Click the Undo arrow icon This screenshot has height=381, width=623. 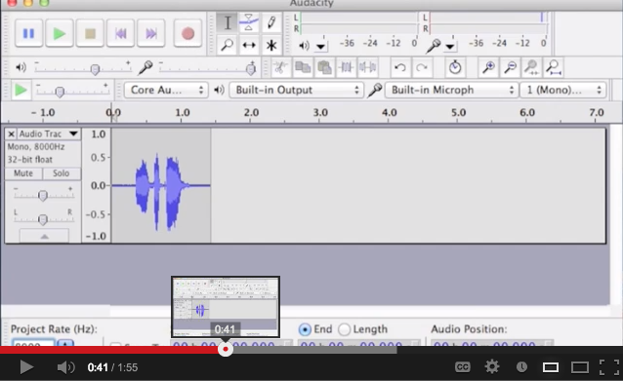point(400,67)
